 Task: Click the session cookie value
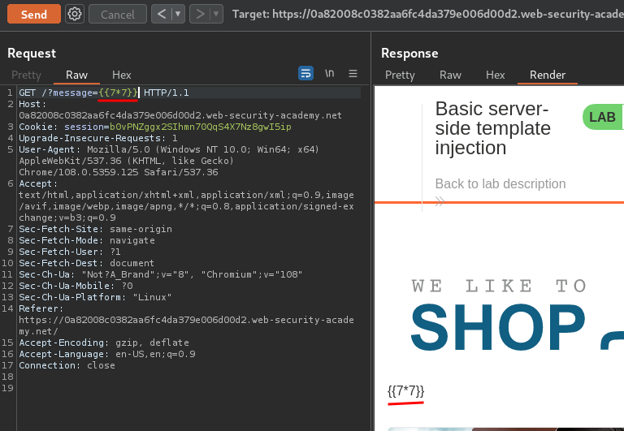click(201, 127)
